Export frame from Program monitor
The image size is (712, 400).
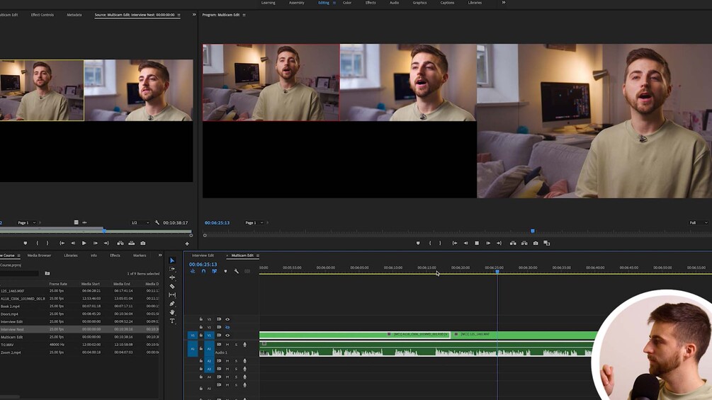click(536, 243)
